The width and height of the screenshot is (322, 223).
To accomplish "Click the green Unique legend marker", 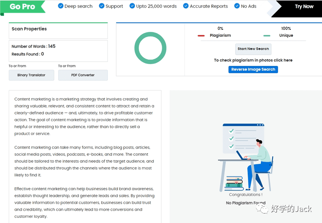I will (x=267, y=36).
